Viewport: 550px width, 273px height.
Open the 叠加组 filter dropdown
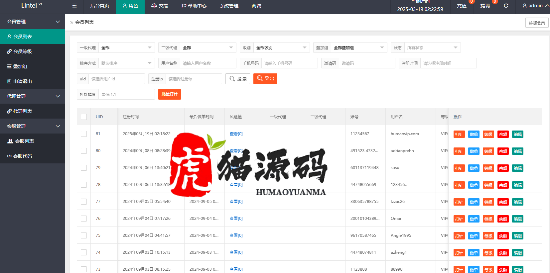click(x=359, y=47)
